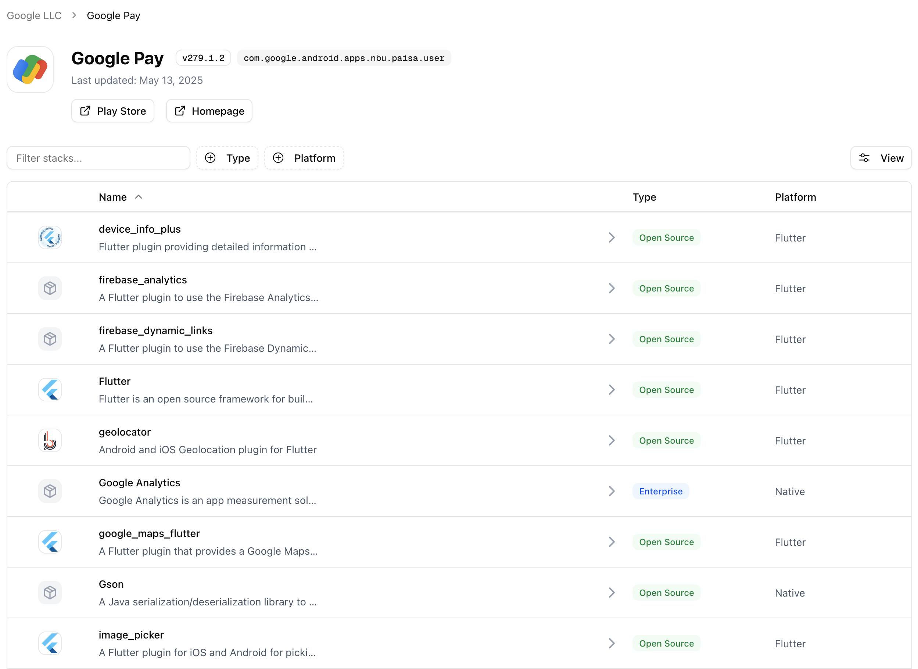Click the Google Analytics package icon
The width and height of the screenshot is (918, 669).
pos(50,491)
